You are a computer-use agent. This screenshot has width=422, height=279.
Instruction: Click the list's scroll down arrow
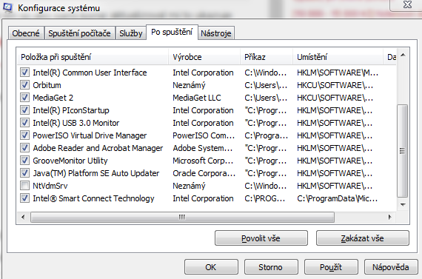403,205
